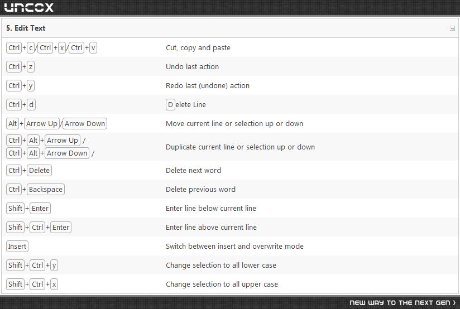The width and height of the screenshot is (460, 309).
Task: Click the Delete key badge
Action: tap(39, 170)
